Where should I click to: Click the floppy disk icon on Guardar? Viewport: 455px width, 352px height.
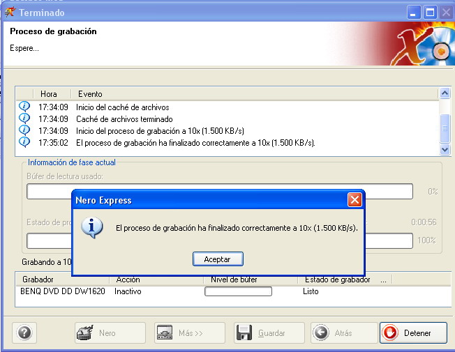(x=244, y=333)
